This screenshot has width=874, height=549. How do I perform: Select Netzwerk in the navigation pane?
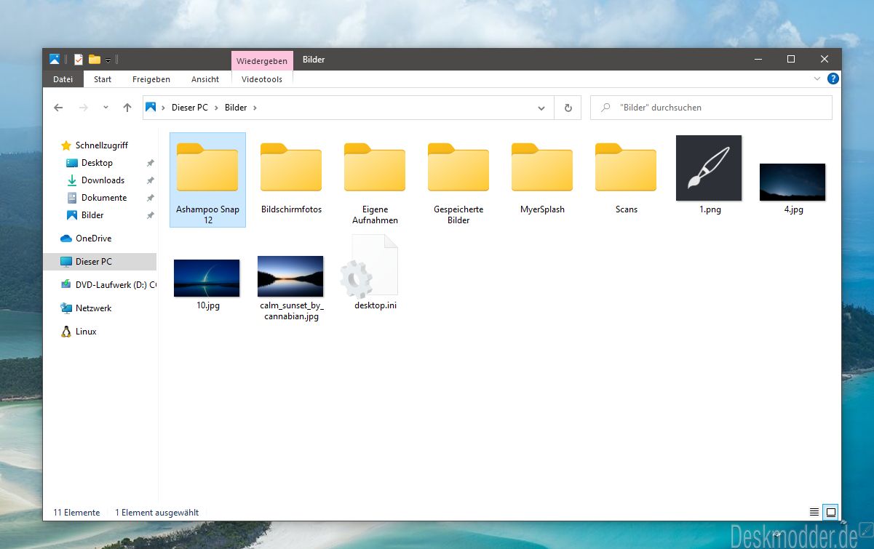(x=93, y=308)
